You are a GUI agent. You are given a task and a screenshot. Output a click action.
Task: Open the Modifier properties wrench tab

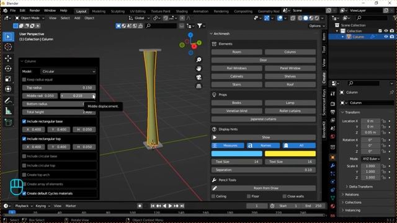click(x=332, y=165)
